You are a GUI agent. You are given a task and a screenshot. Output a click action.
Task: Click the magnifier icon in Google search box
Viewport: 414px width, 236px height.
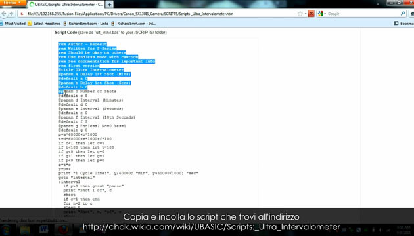pyautogui.click(x=403, y=14)
